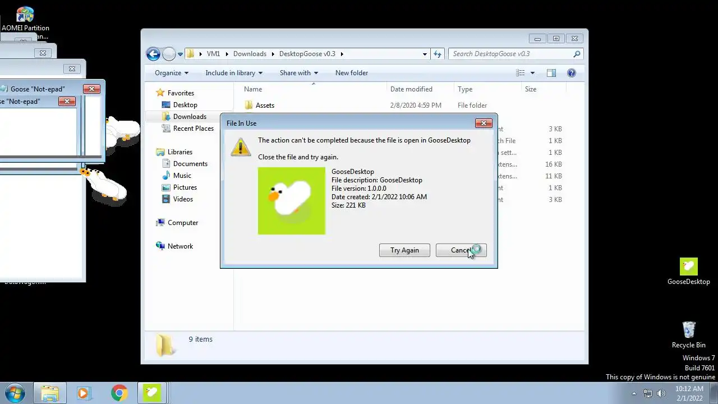Click the goose thumbnail in the dialog
Screen dimensions: 718x404
[292, 201]
